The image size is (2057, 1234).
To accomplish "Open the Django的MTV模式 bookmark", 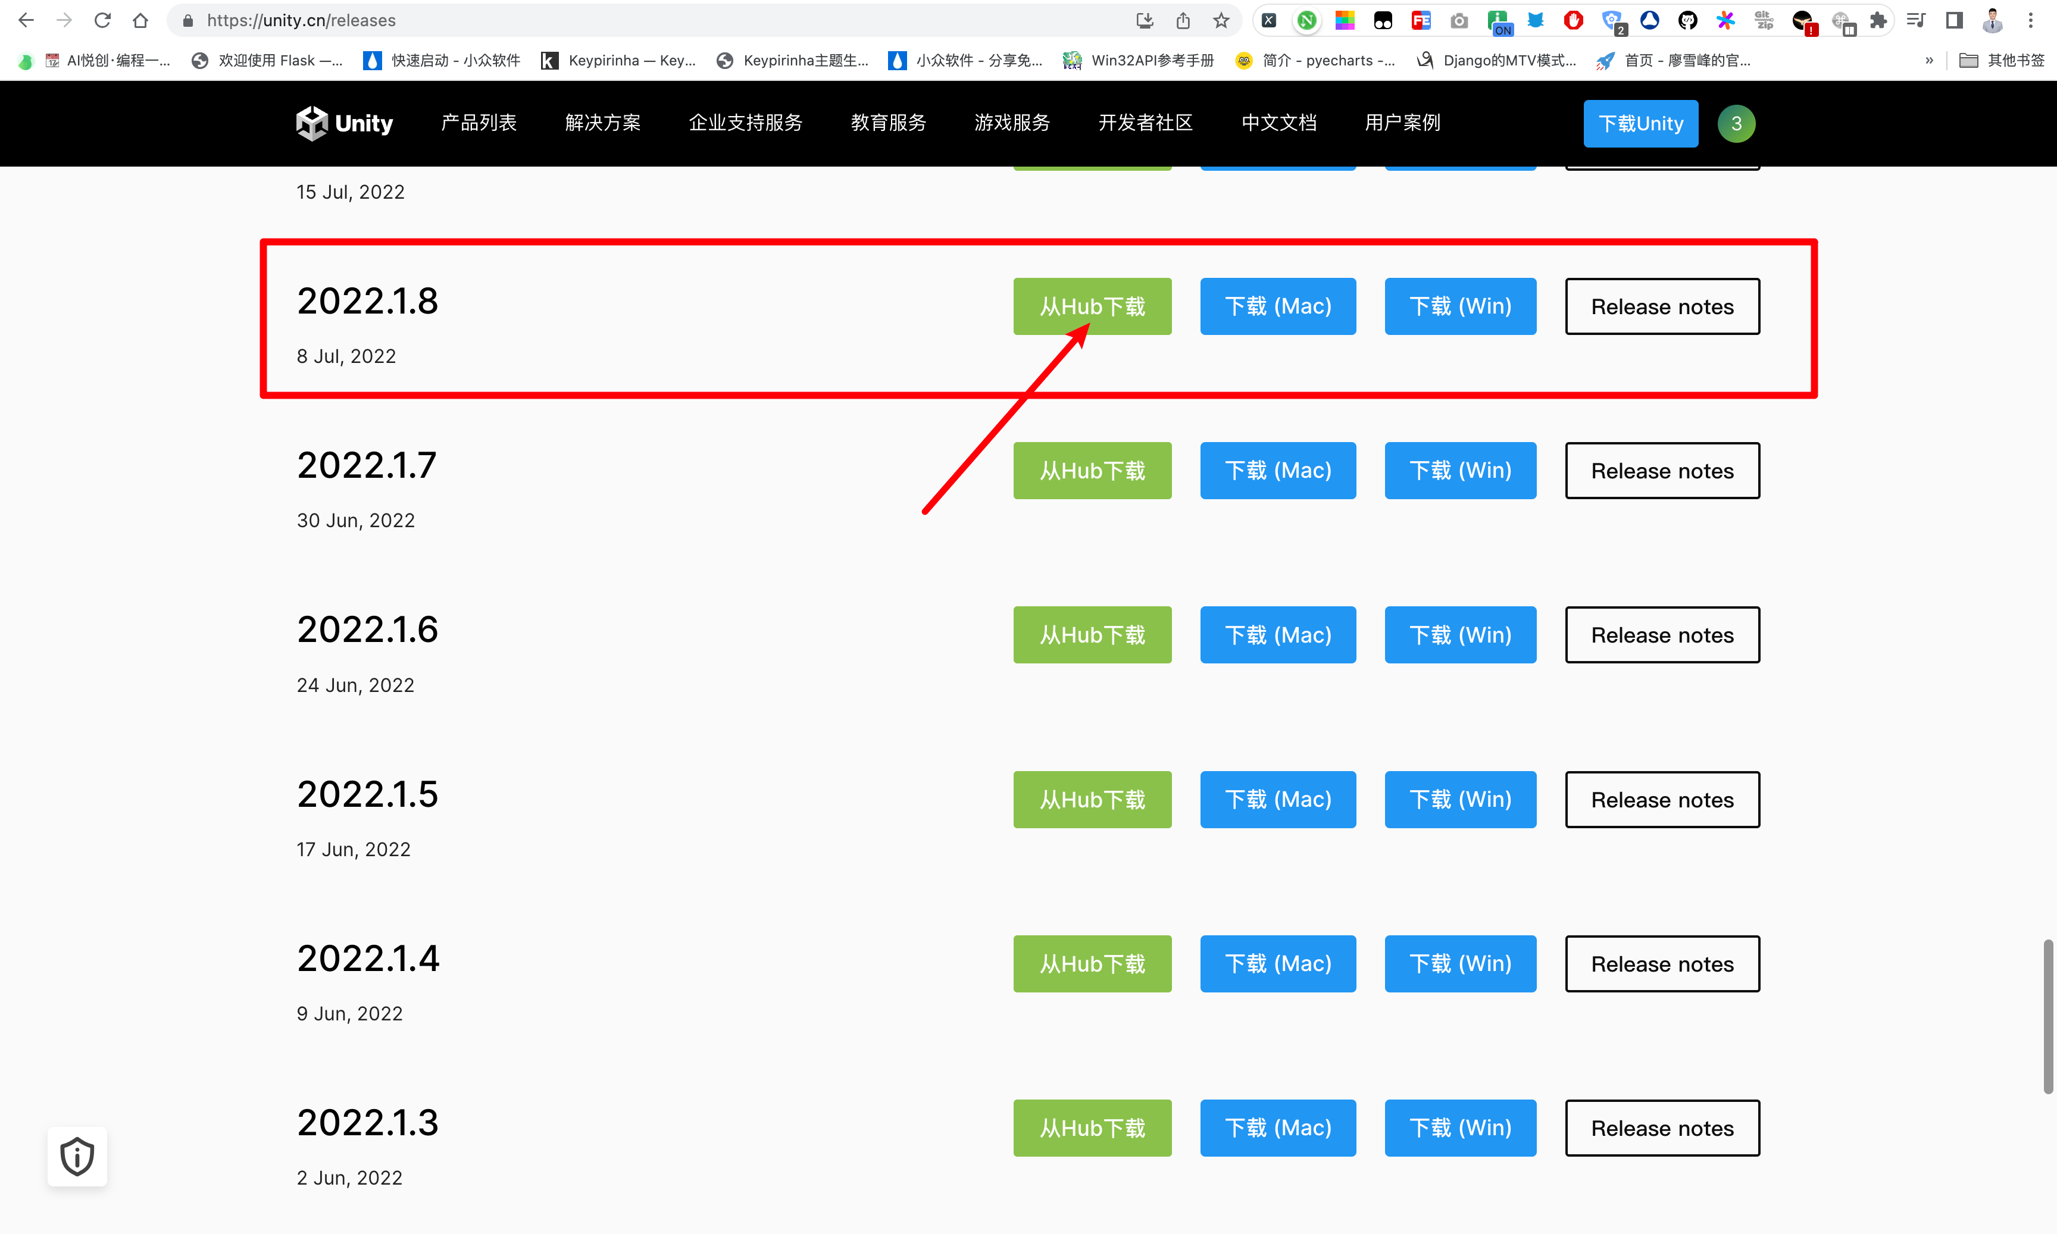I will click(x=1496, y=60).
